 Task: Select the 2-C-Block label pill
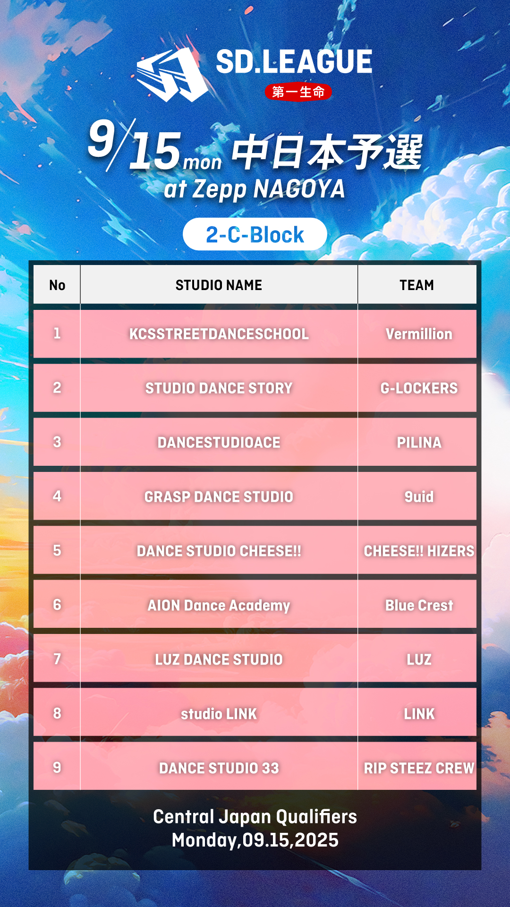pyautogui.click(x=255, y=234)
